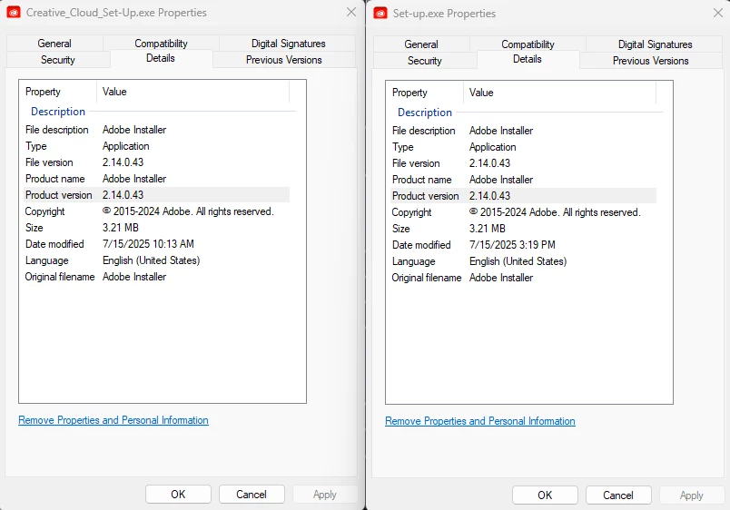Click Adobe icon in Creative_Cloud_Set-Up.exe title bar
This screenshot has height=510, width=730.
point(14,12)
